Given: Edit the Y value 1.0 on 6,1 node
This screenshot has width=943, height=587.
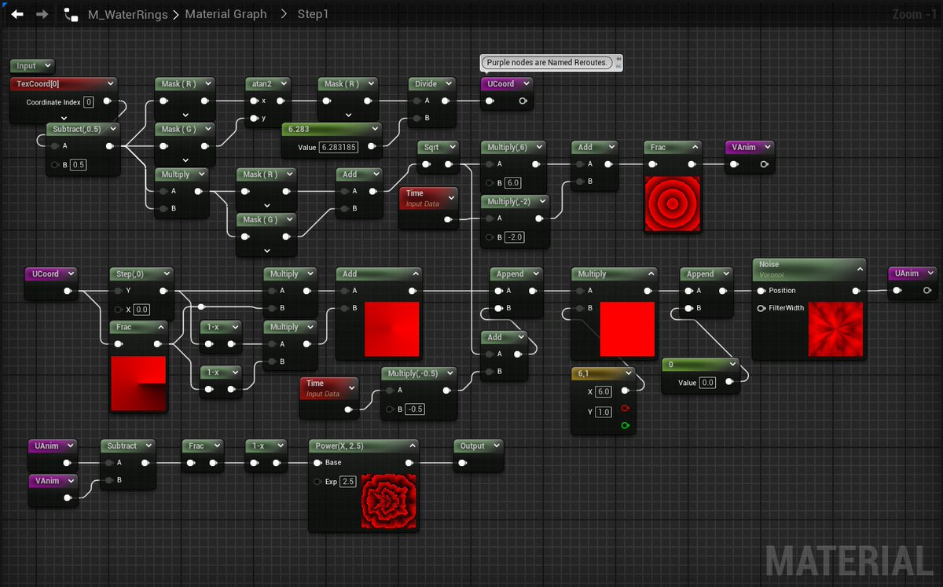Looking at the screenshot, I should coord(604,413).
